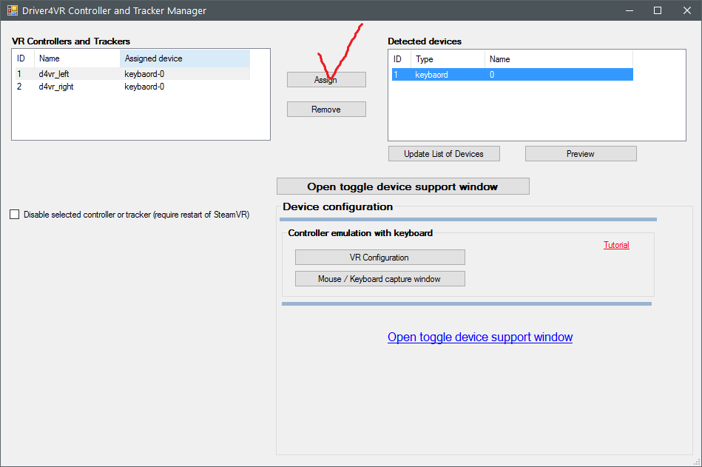Click keybaord-0 assigned to d4vr_right

click(144, 87)
